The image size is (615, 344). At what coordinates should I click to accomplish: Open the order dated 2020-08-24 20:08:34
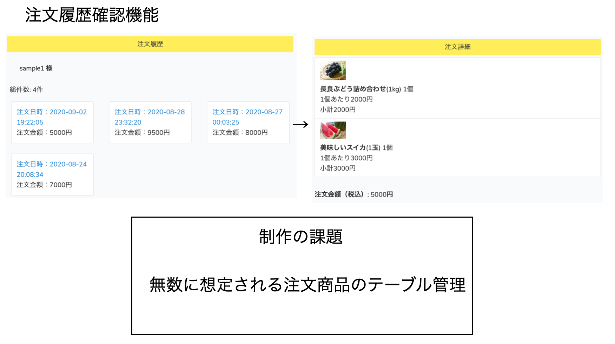pyautogui.click(x=52, y=169)
